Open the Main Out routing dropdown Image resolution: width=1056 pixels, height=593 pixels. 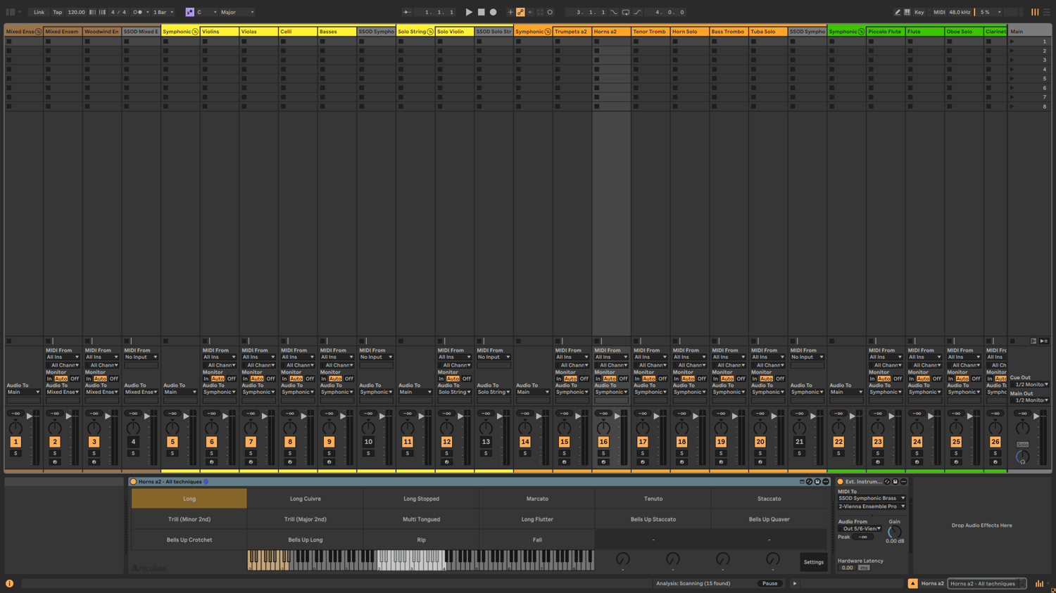point(1031,400)
